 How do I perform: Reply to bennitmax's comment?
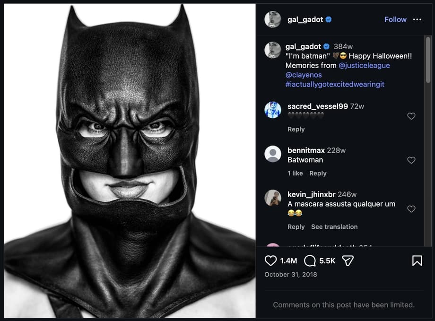tap(318, 174)
